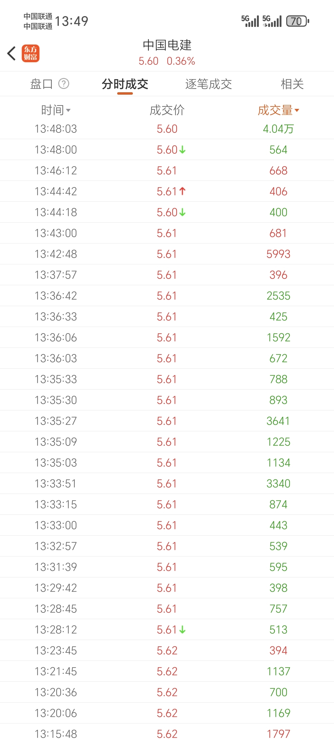The image size is (334, 741).
Task: Tap the back arrow icon
Action: point(11,54)
